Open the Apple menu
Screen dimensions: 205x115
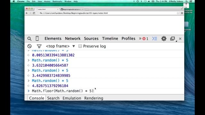click(14, 1)
